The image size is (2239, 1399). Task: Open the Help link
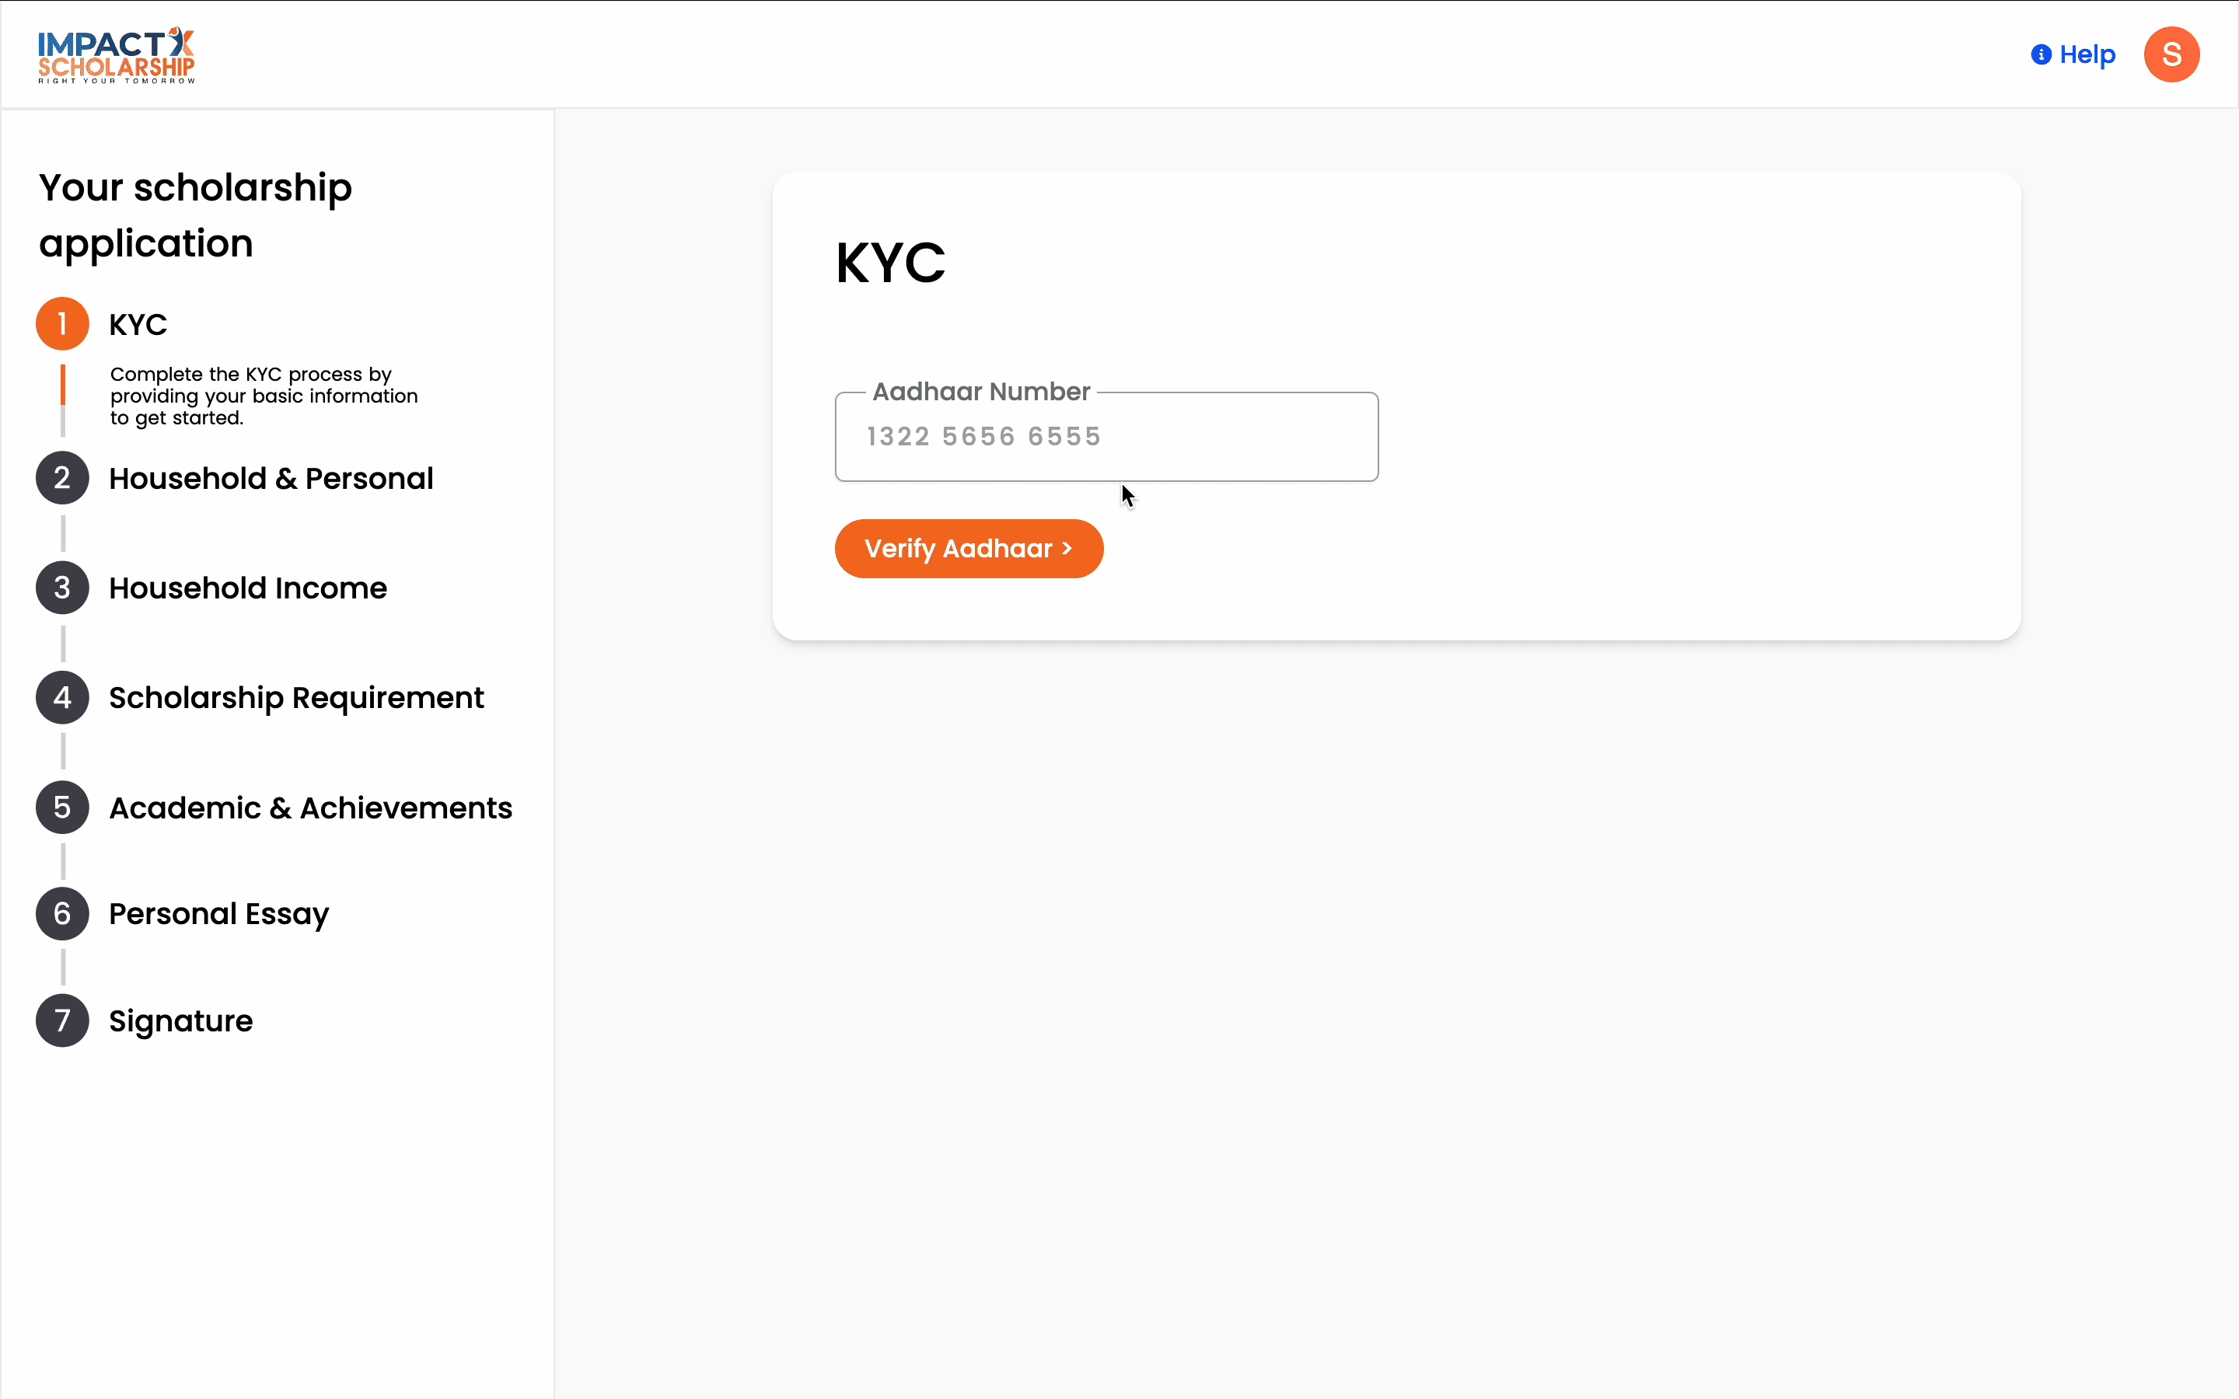tap(2087, 54)
